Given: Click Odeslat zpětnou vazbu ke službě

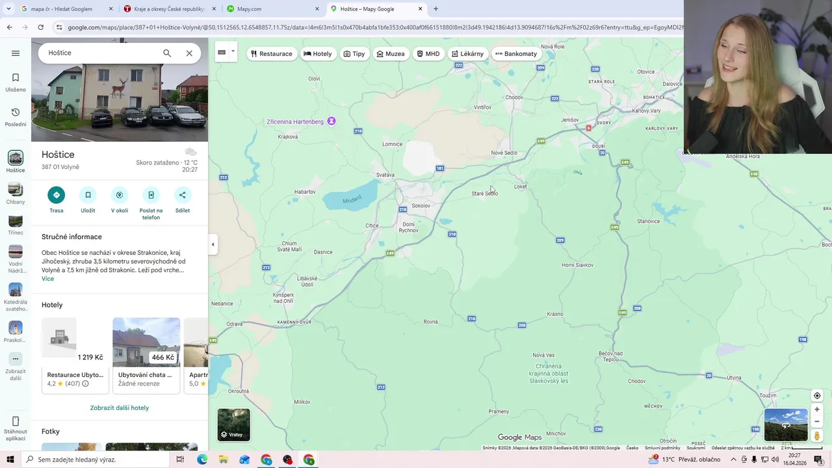Looking at the screenshot, I should (743, 448).
